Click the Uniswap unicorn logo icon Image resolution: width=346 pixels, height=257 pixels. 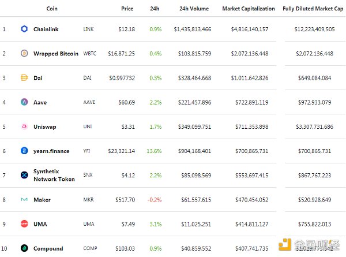coord(24,126)
